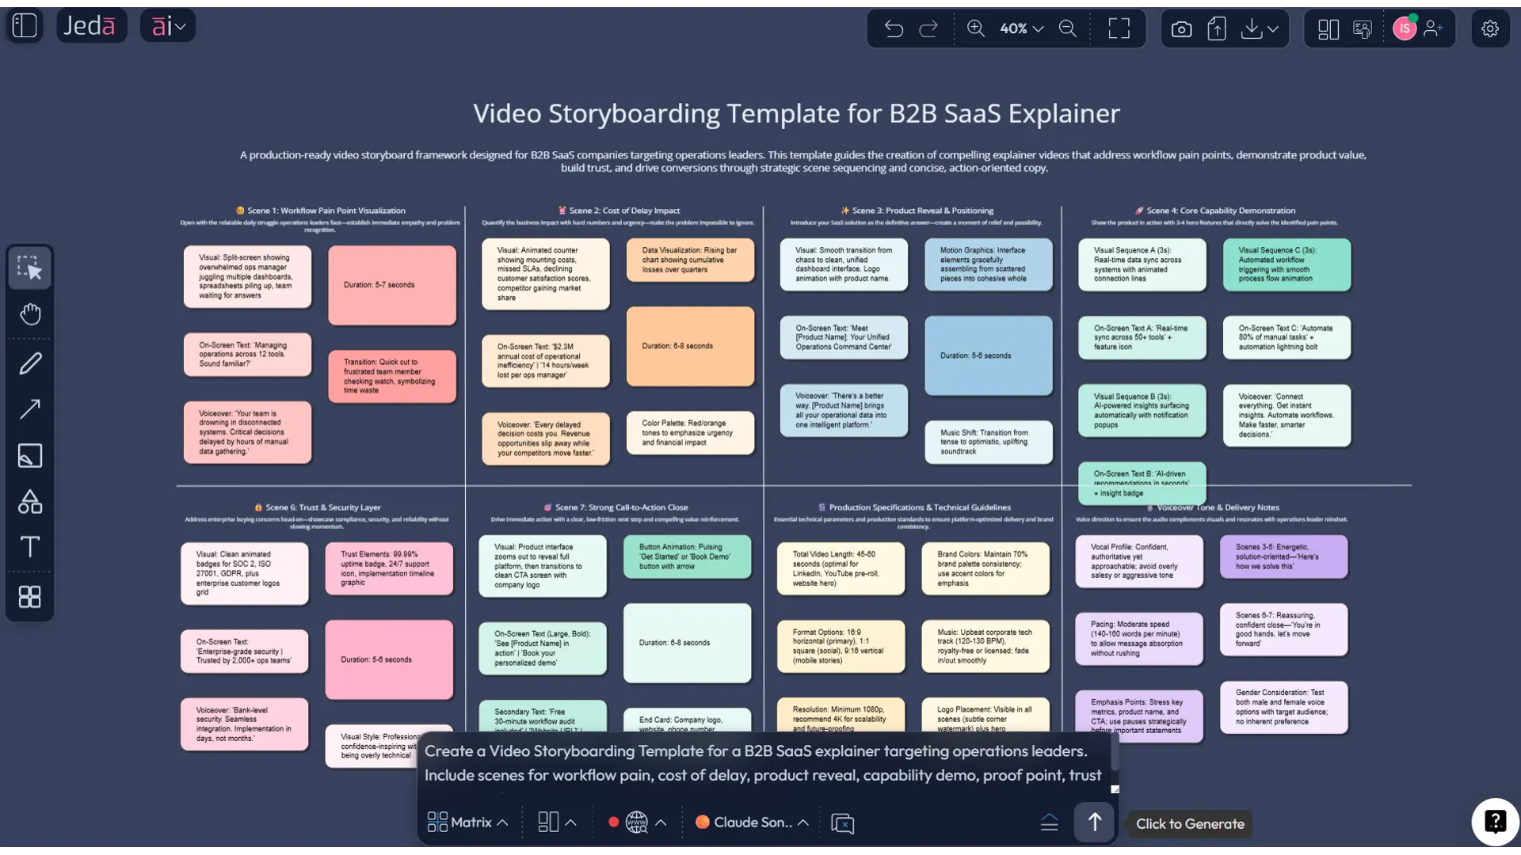Open the settings gear menu
Image resolution: width=1521 pixels, height=855 pixels.
(1490, 28)
